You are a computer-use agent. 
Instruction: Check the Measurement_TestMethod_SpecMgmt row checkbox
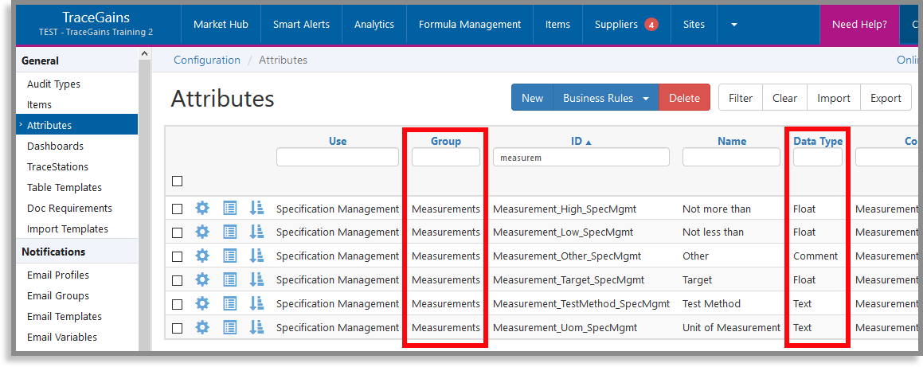(177, 304)
